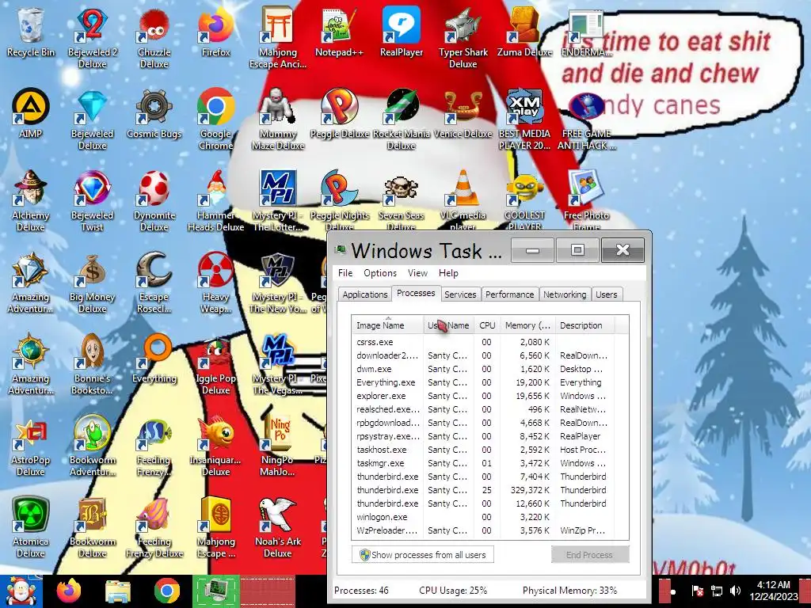Open Zuma Deluxe desktop icon
The width and height of the screenshot is (811, 608).
coord(524,32)
